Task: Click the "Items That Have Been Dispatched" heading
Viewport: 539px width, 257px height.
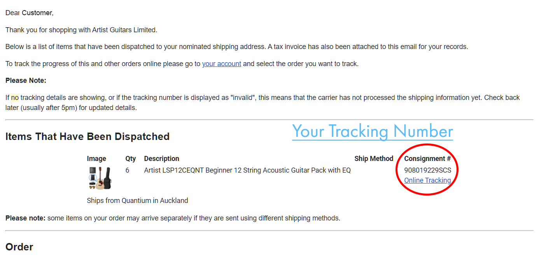Action: pos(87,137)
